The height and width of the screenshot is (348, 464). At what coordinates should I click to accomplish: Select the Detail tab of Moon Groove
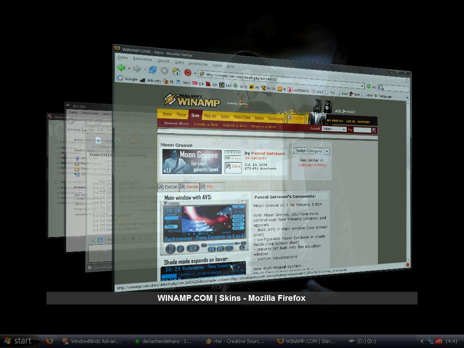(169, 187)
